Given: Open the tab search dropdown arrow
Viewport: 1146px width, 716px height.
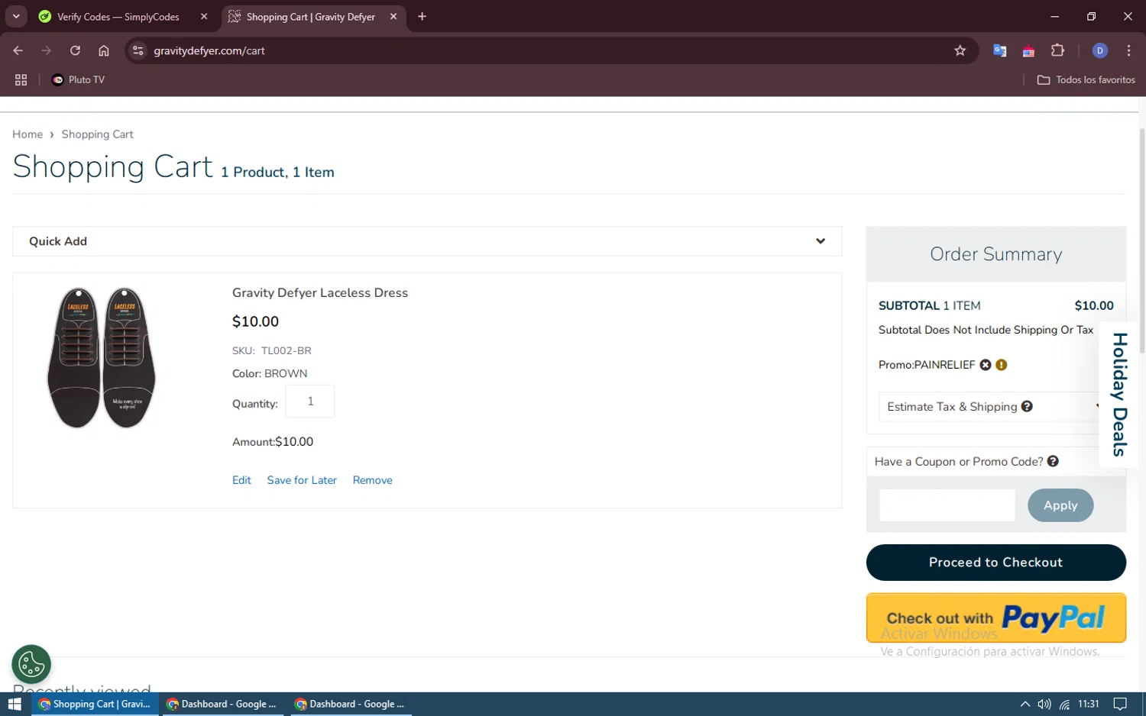Looking at the screenshot, I should point(16,17).
